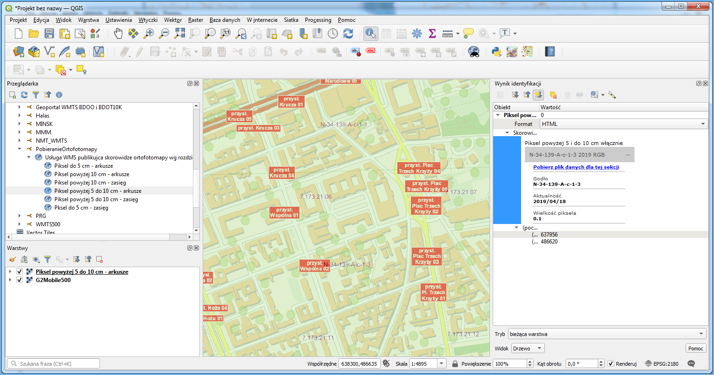Toggle the extents-coordinate display icon in status bar
Image resolution: width=714 pixels, height=375 pixels.
(386, 363)
